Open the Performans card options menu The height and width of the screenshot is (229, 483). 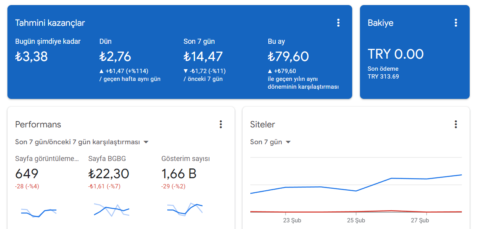[x=221, y=124]
